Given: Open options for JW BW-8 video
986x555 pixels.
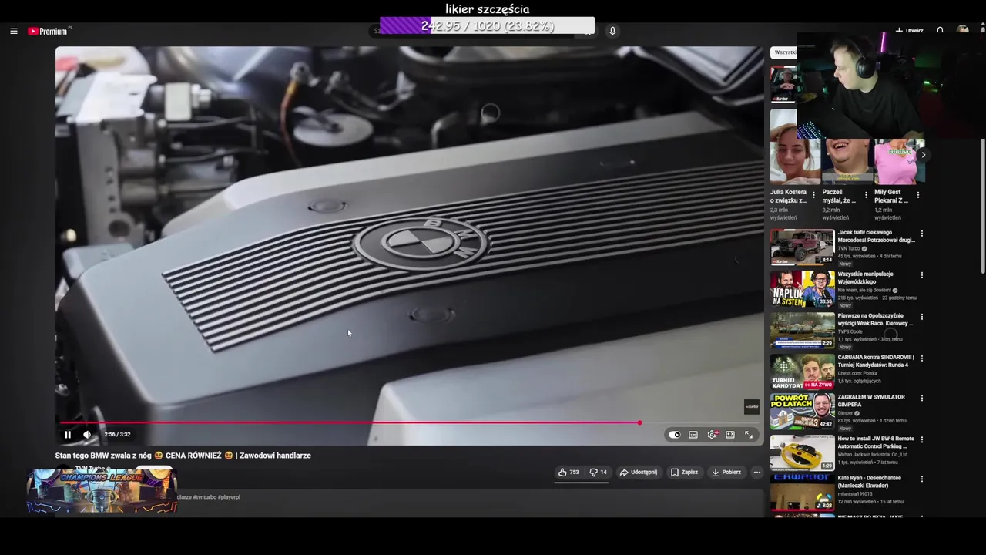Looking at the screenshot, I should (x=921, y=440).
